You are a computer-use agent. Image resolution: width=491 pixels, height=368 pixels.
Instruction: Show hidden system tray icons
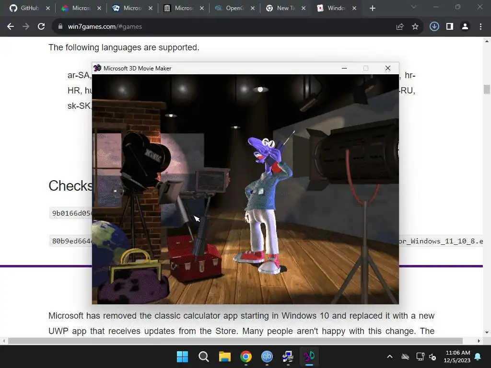[390, 356]
